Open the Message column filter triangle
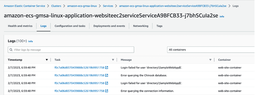The image size is (255, 95). click(x=210, y=60)
